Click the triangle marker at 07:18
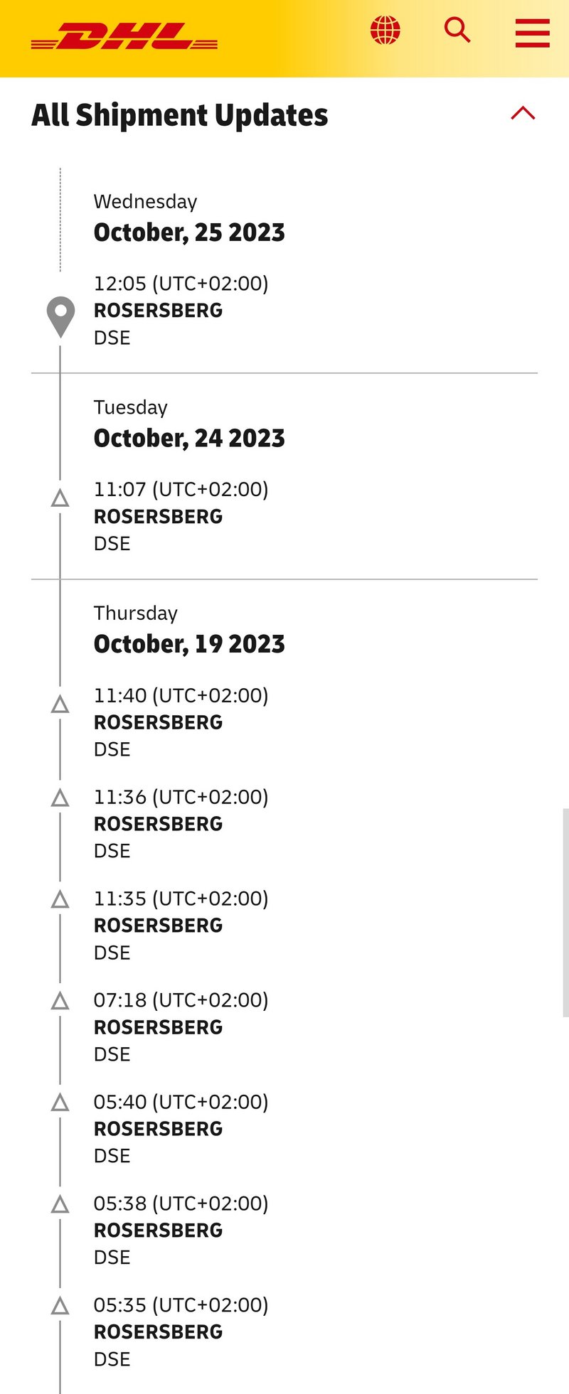Screen dimensions: 569x1394 pyautogui.click(x=60, y=1002)
